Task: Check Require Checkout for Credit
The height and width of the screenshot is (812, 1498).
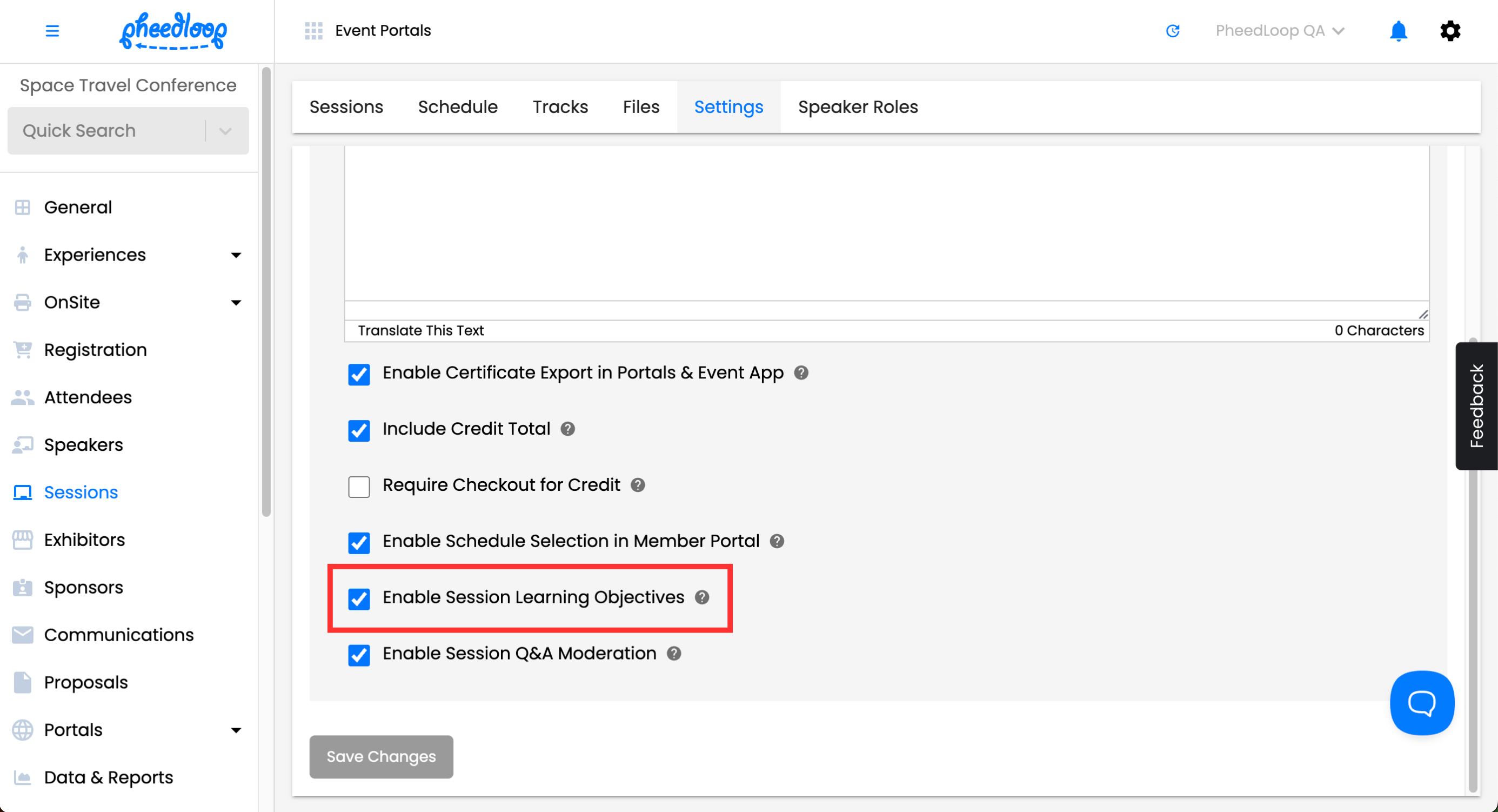Action: coord(359,487)
